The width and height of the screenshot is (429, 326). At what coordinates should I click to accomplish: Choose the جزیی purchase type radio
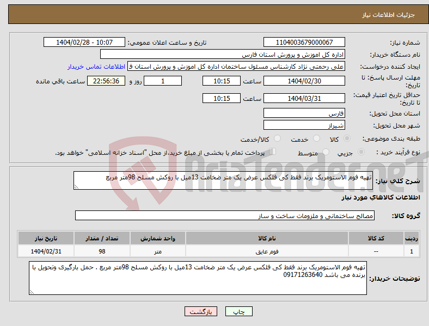pos(361,152)
